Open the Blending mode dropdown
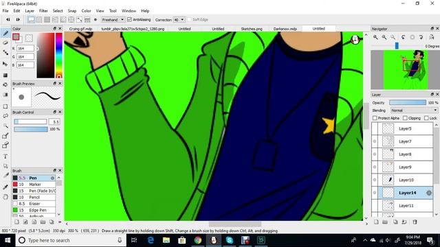 pos(414,110)
